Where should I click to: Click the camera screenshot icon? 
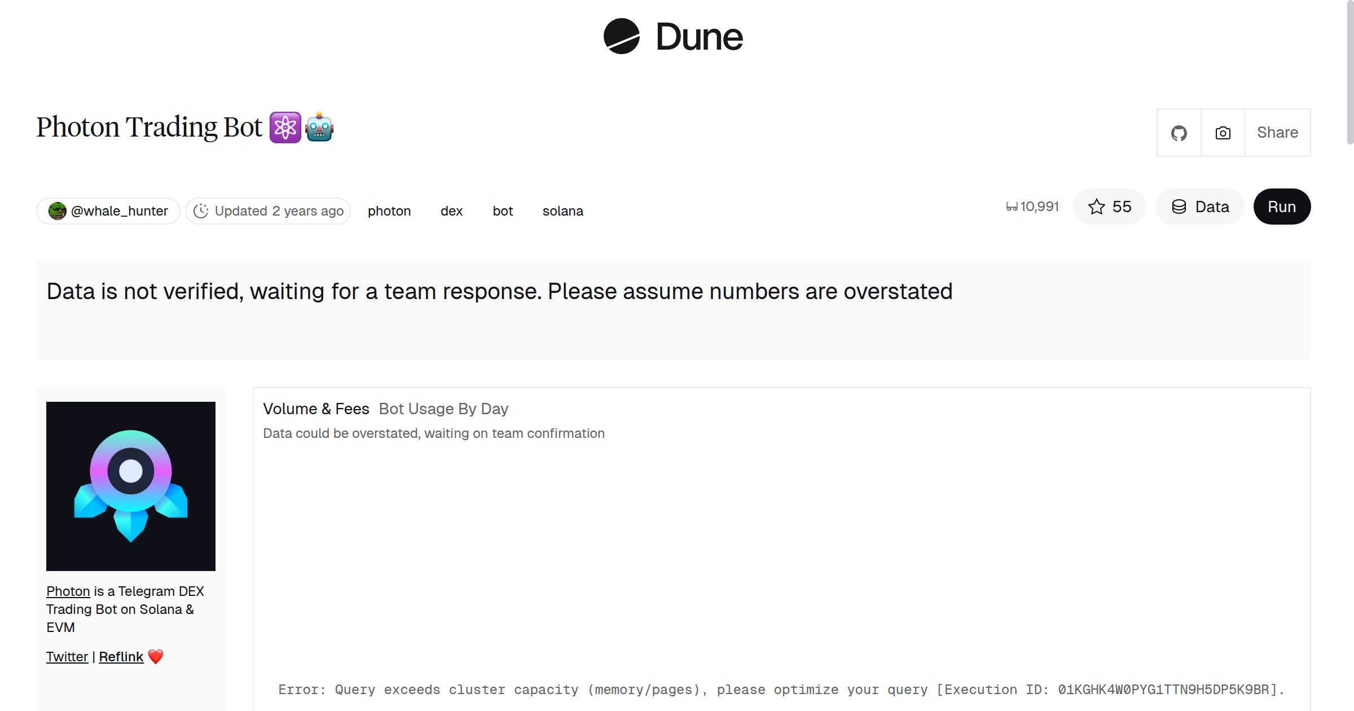pyautogui.click(x=1222, y=132)
